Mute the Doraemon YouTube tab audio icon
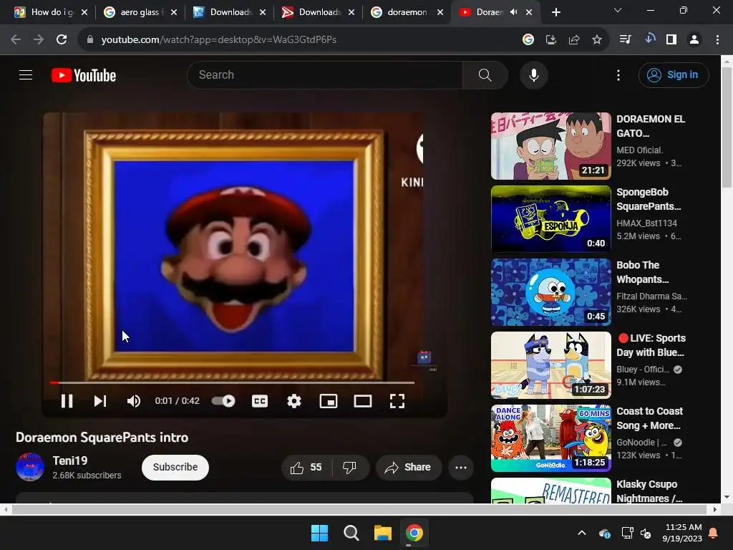This screenshot has width=733, height=550. [513, 12]
